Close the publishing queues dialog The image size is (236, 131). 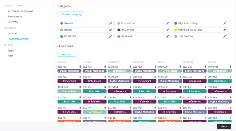point(224,127)
